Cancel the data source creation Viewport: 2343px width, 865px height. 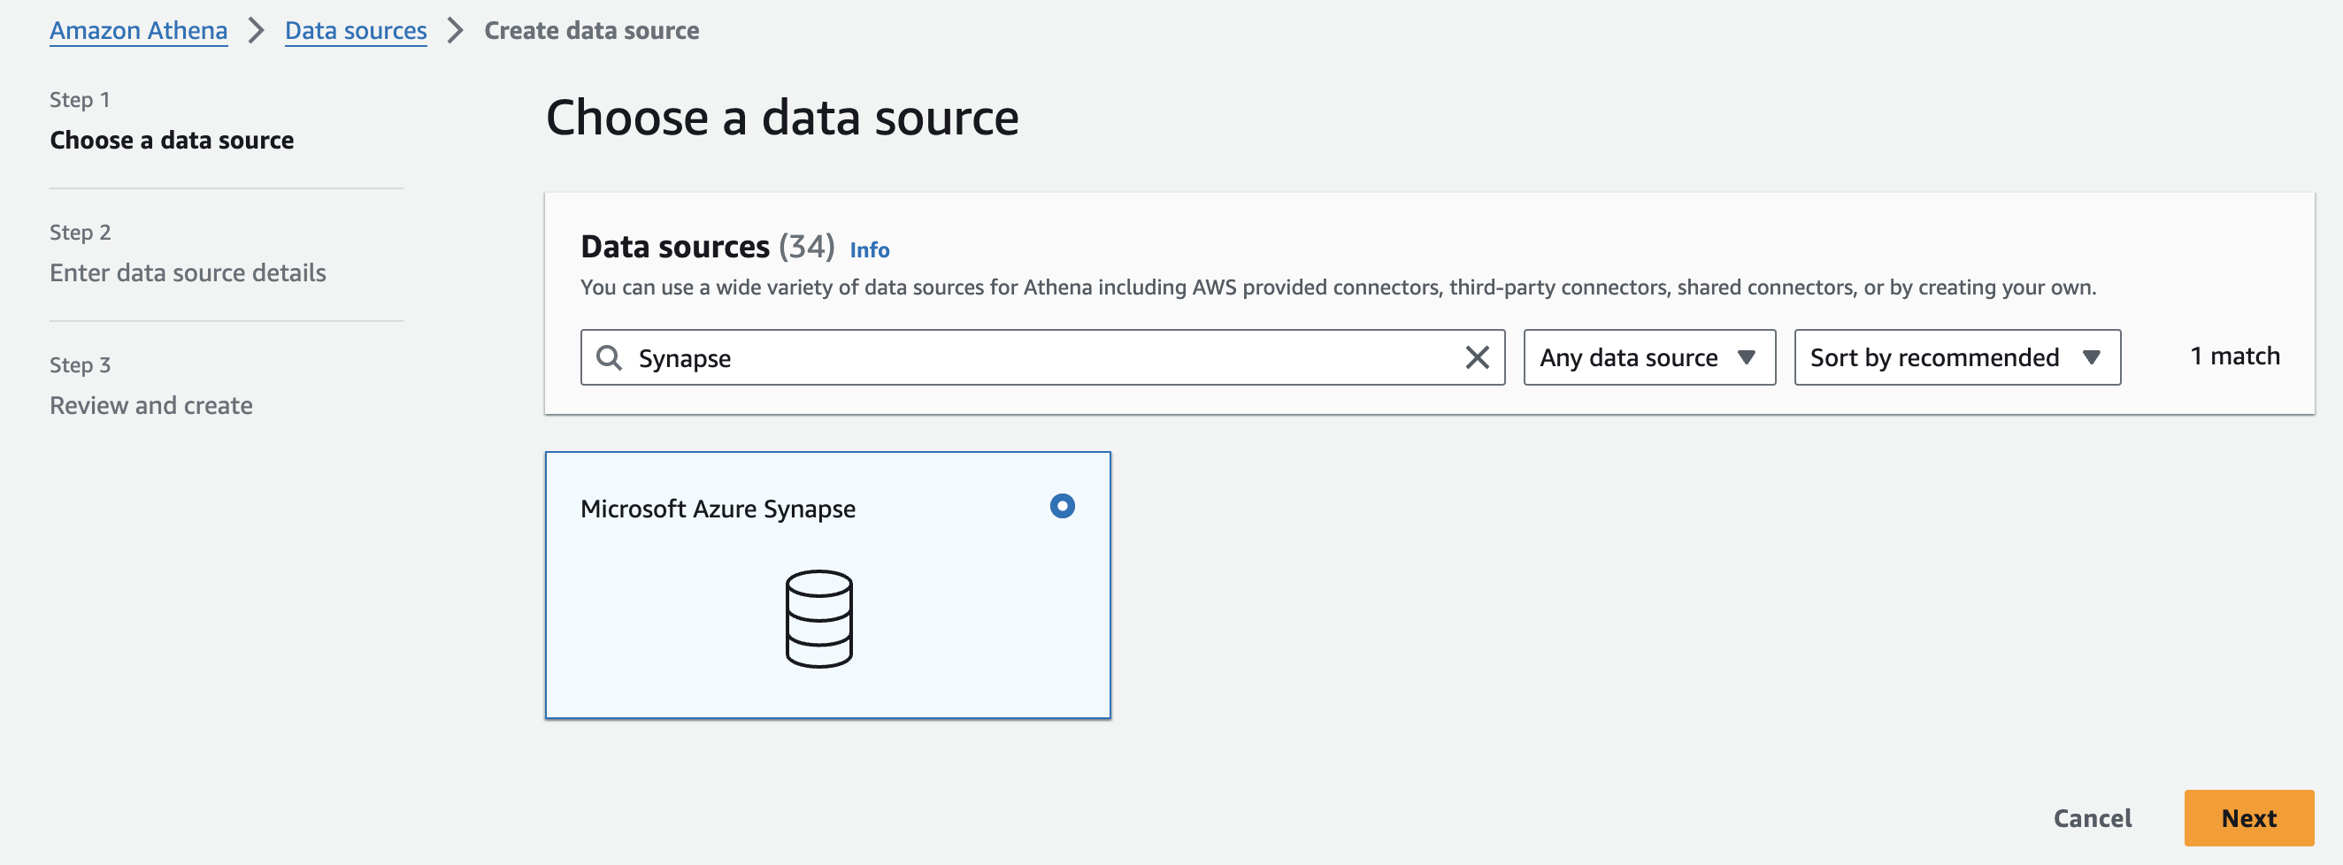click(2092, 818)
